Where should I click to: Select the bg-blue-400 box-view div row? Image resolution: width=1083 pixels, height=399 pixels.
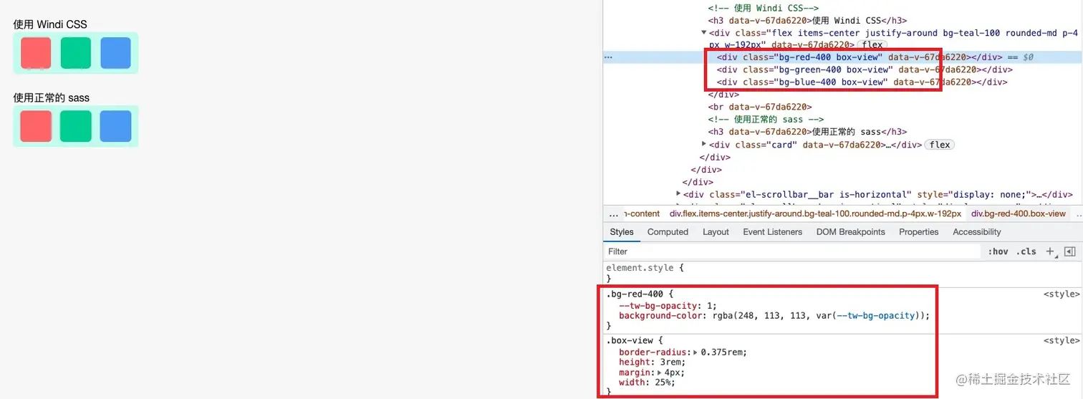pos(862,82)
